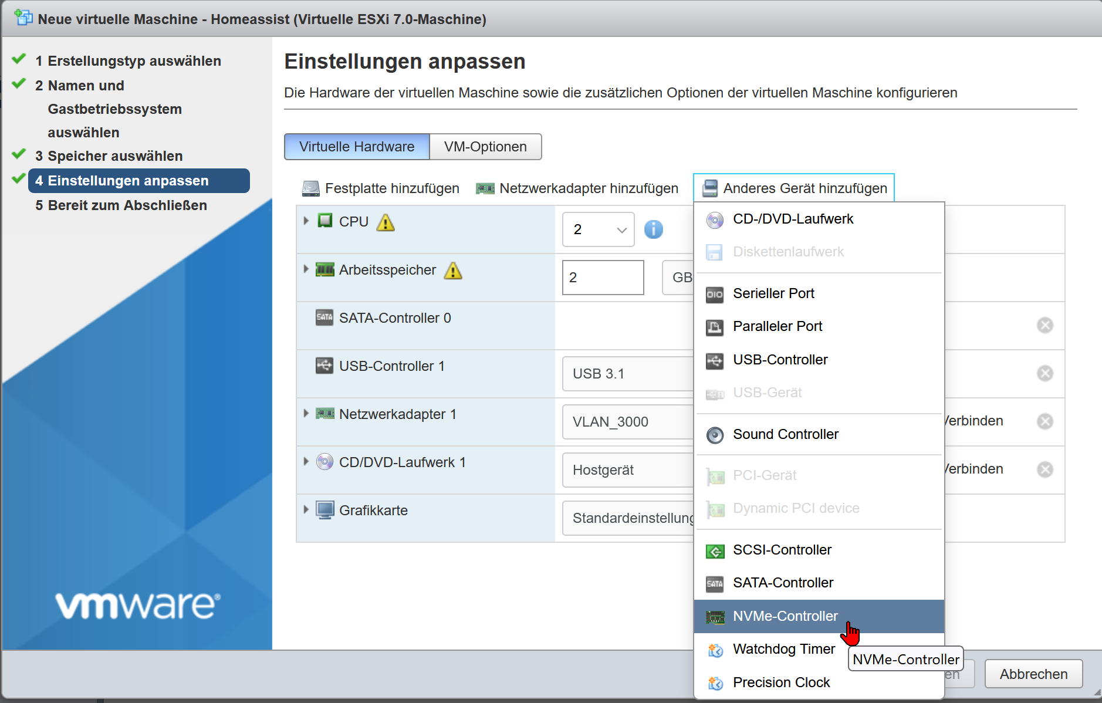Image resolution: width=1102 pixels, height=703 pixels.
Task: Click the Arbeitsspeicher warning triangle icon
Action: pyautogui.click(x=453, y=271)
